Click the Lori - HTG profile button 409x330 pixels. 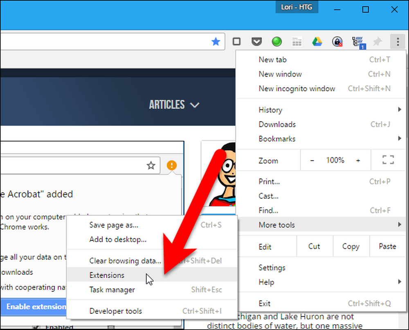click(297, 7)
